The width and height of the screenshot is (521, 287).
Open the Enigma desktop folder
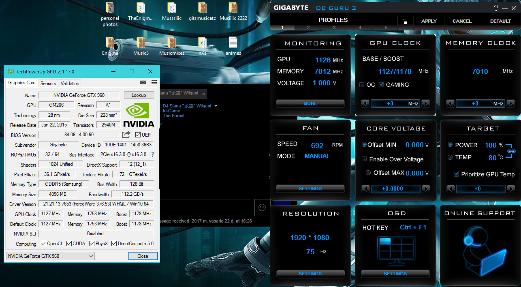110,46
